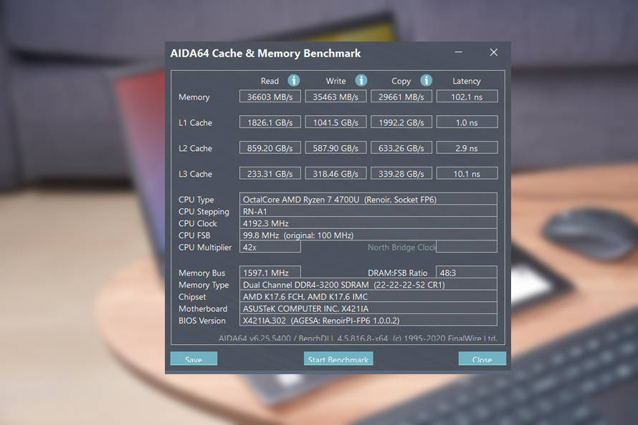638x425 pixels.
Task: Select Memory copy value 29661 MB/s
Action: click(x=401, y=97)
